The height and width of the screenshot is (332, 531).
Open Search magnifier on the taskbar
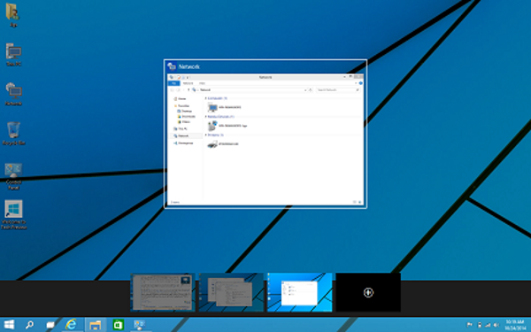tap(29, 325)
